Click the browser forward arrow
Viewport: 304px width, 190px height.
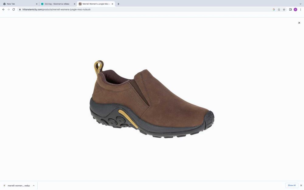click(9, 9)
